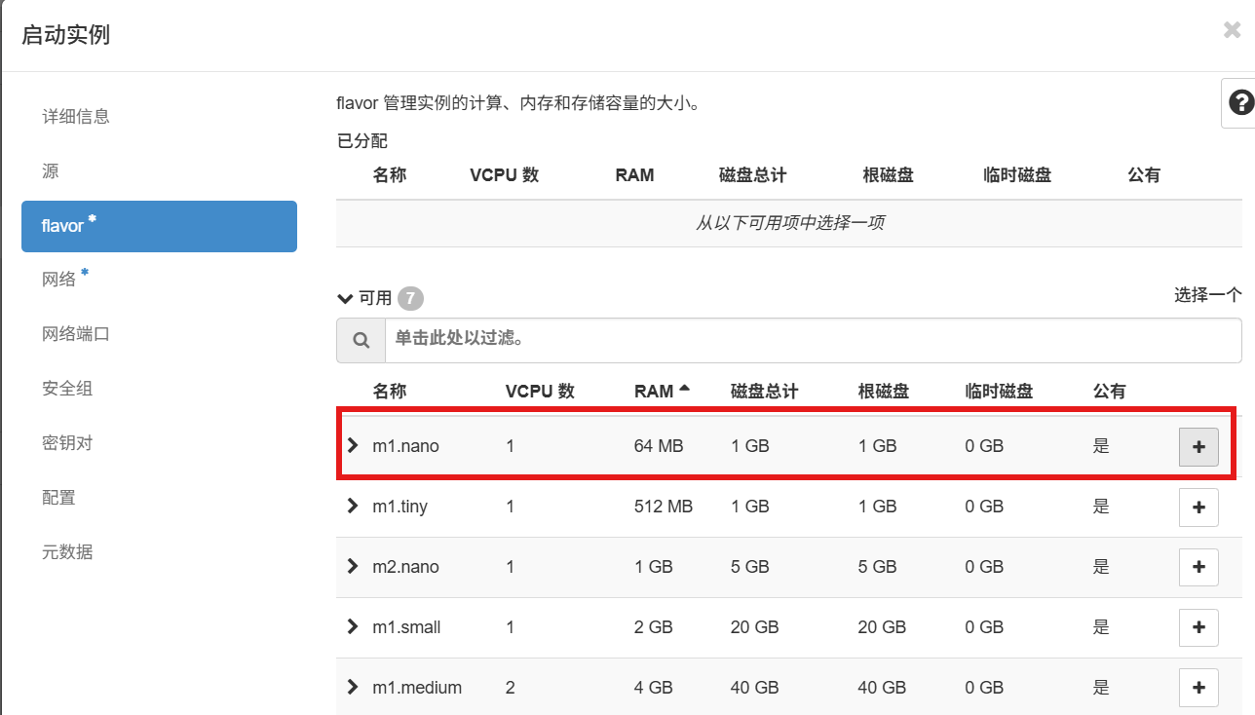Add the m2.nano flavor with plus button

(x=1198, y=567)
